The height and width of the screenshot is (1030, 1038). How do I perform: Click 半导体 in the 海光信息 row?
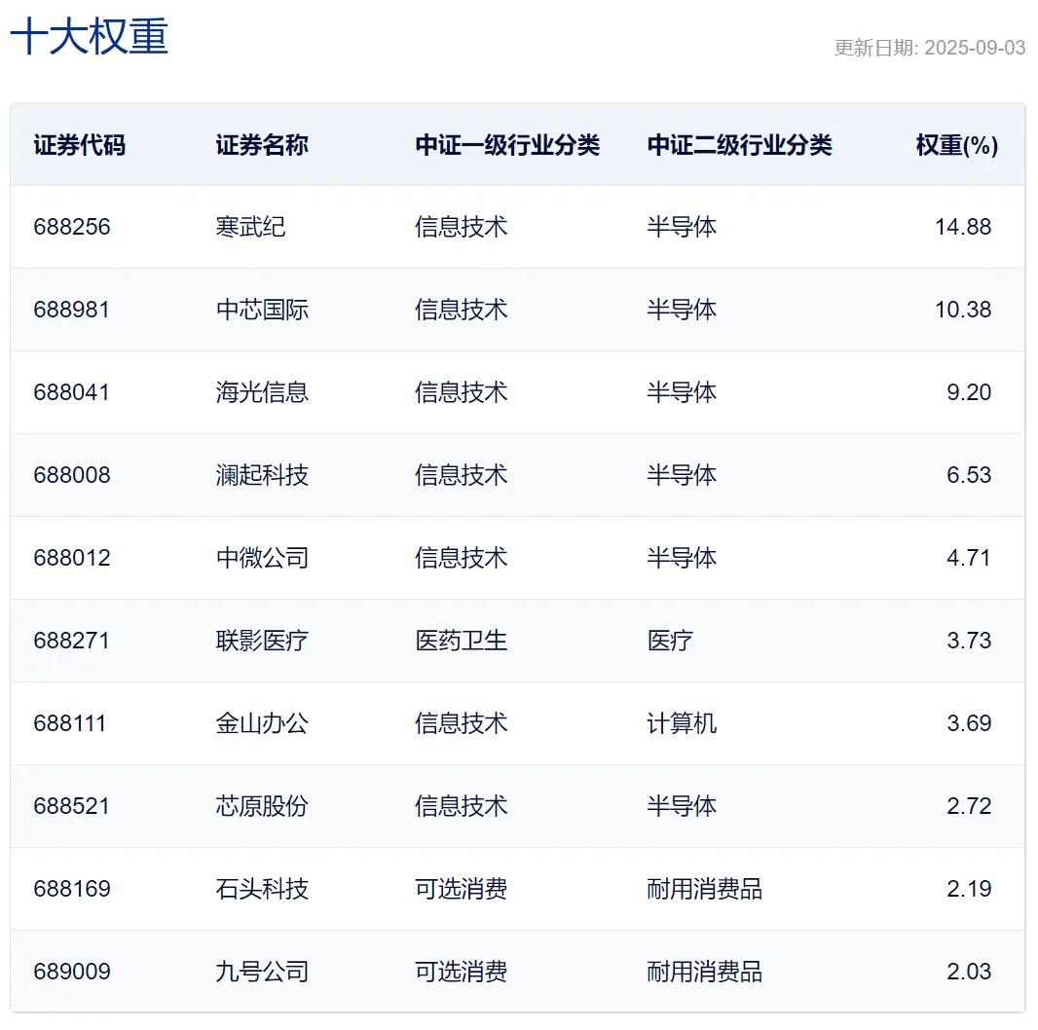682,392
